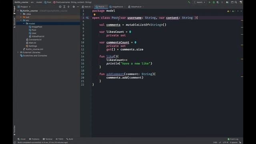Toggle the Structure side tool window tab
This screenshot has height=144, width=256.
[14, 22]
